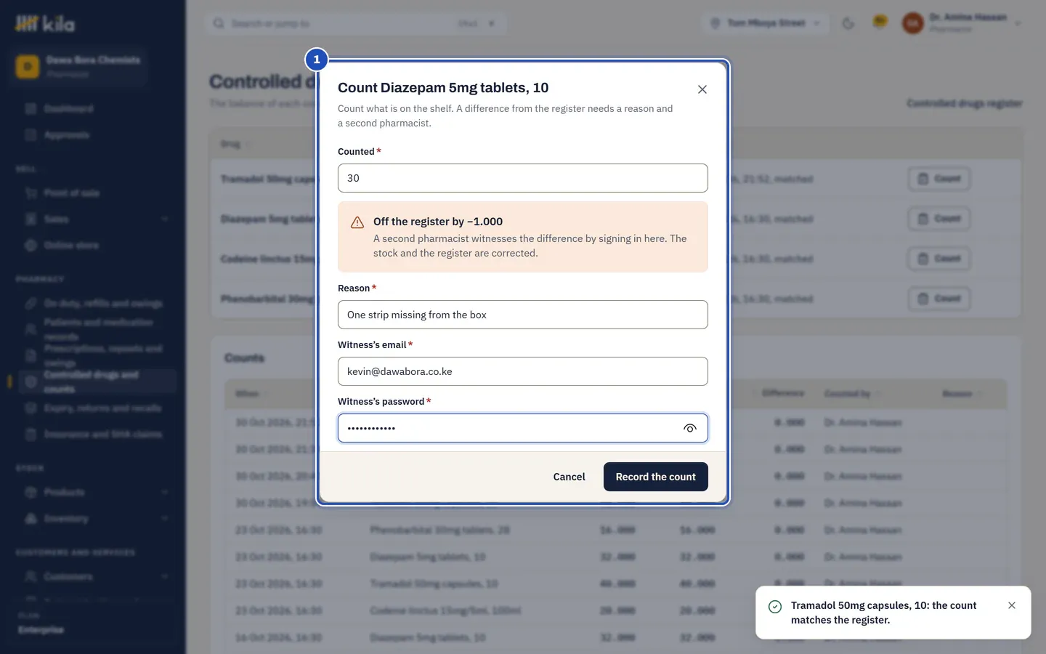Open notifications bell icon in header
Image resolution: width=1046 pixels, height=654 pixels.
(880, 23)
